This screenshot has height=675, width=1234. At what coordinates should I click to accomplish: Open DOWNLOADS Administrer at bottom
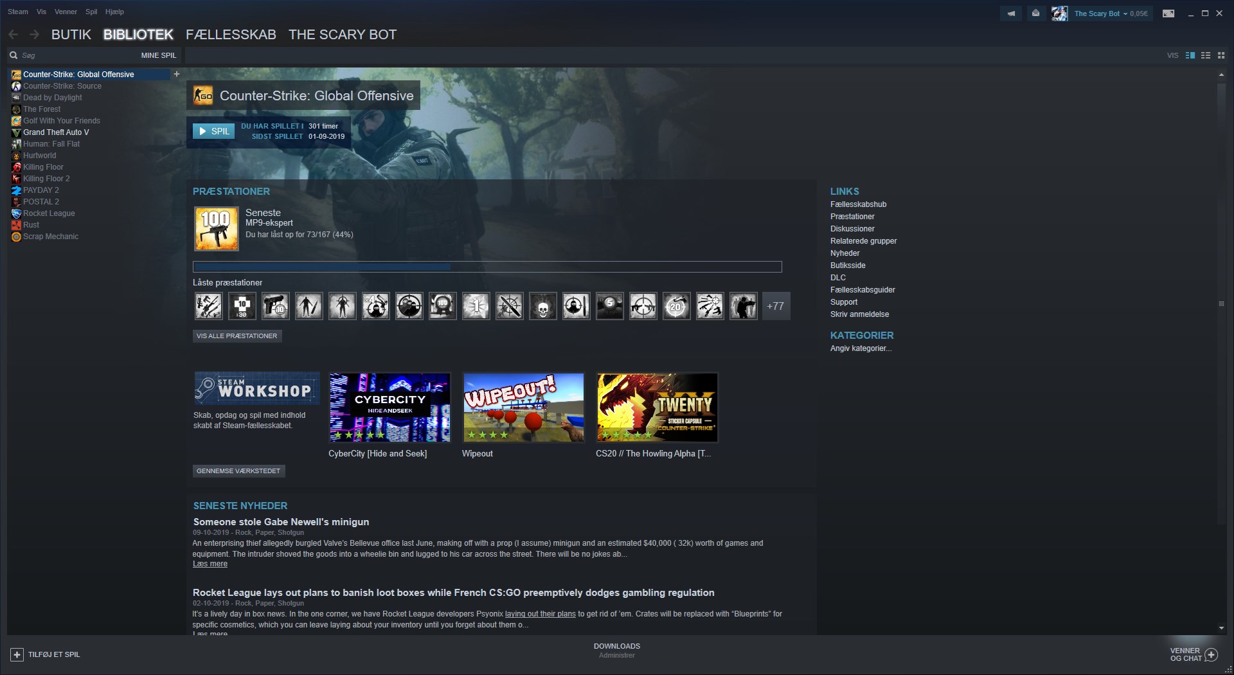pyautogui.click(x=617, y=651)
